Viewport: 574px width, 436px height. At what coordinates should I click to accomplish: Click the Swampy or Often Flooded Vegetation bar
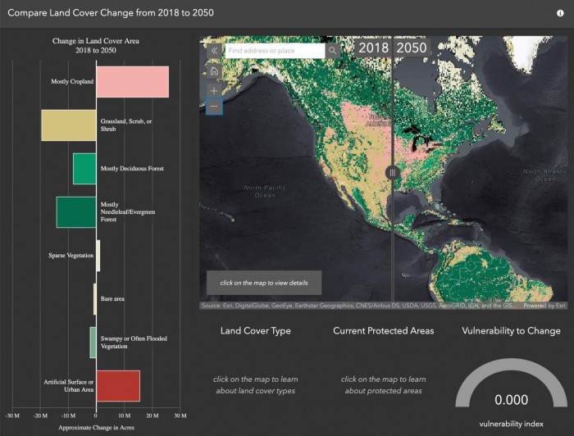coord(93,342)
